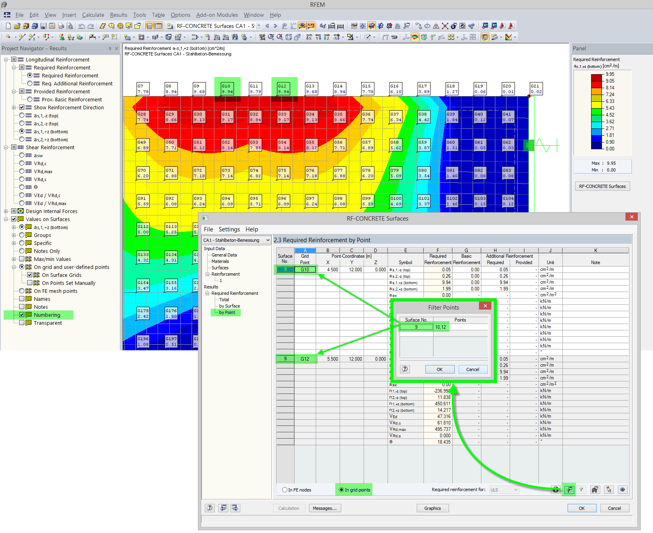
Task: Collapse the Values on Surfaces node
Action: tap(6, 219)
